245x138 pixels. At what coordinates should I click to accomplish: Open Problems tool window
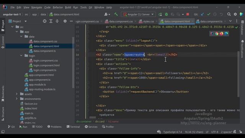54,127
